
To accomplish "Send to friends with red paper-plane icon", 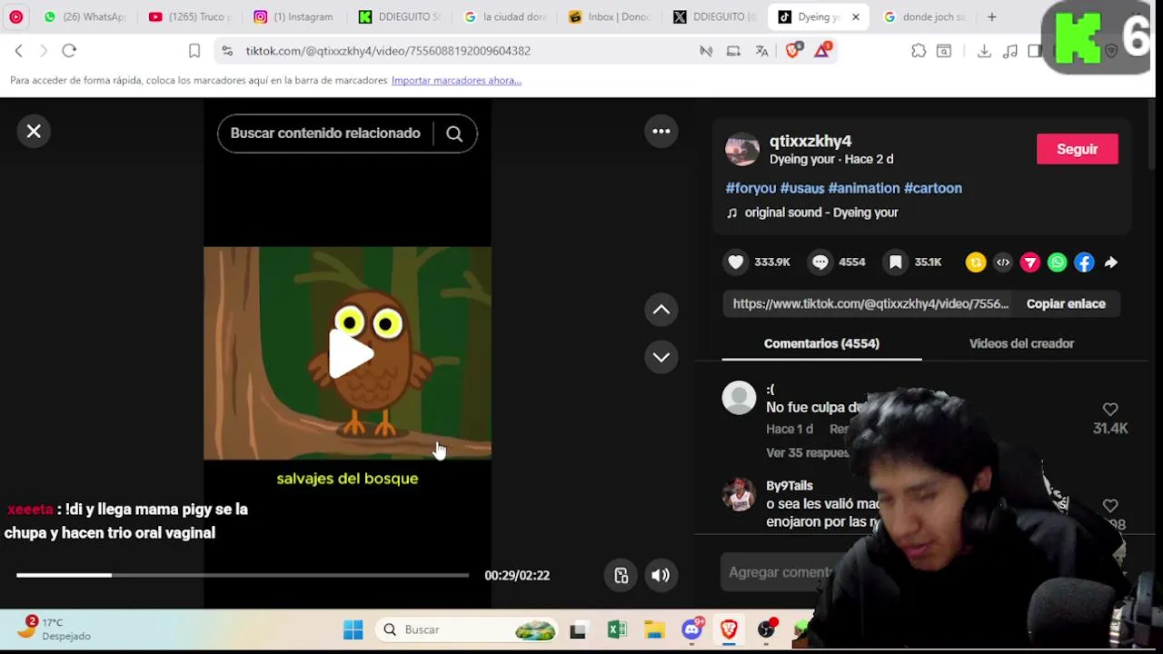I will click(1030, 263).
